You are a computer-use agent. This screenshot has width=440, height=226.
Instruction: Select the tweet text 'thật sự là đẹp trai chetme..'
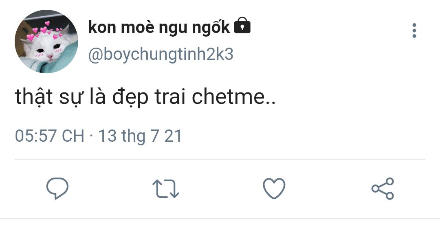click(x=145, y=97)
